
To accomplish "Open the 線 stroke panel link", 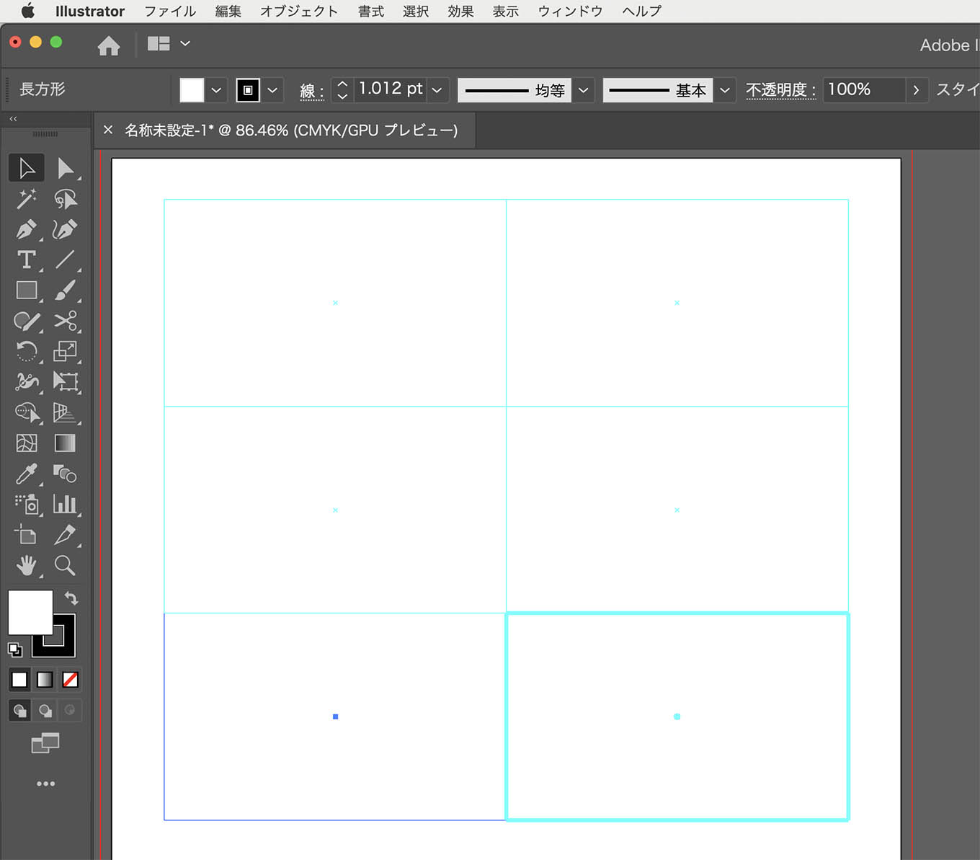I will coord(311,91).
